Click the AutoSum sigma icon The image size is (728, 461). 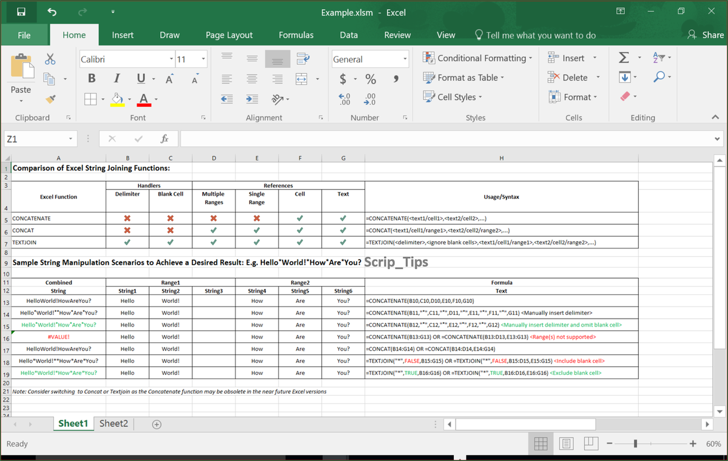(623, 58)
